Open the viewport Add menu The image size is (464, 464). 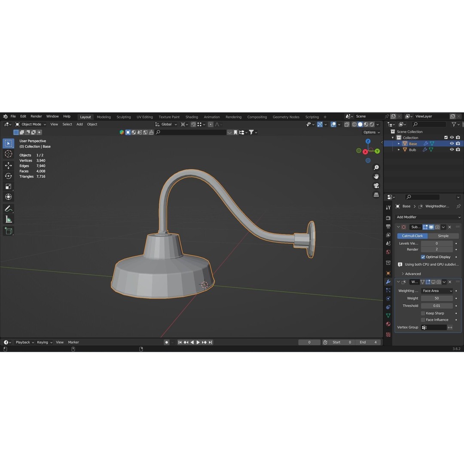79,124
